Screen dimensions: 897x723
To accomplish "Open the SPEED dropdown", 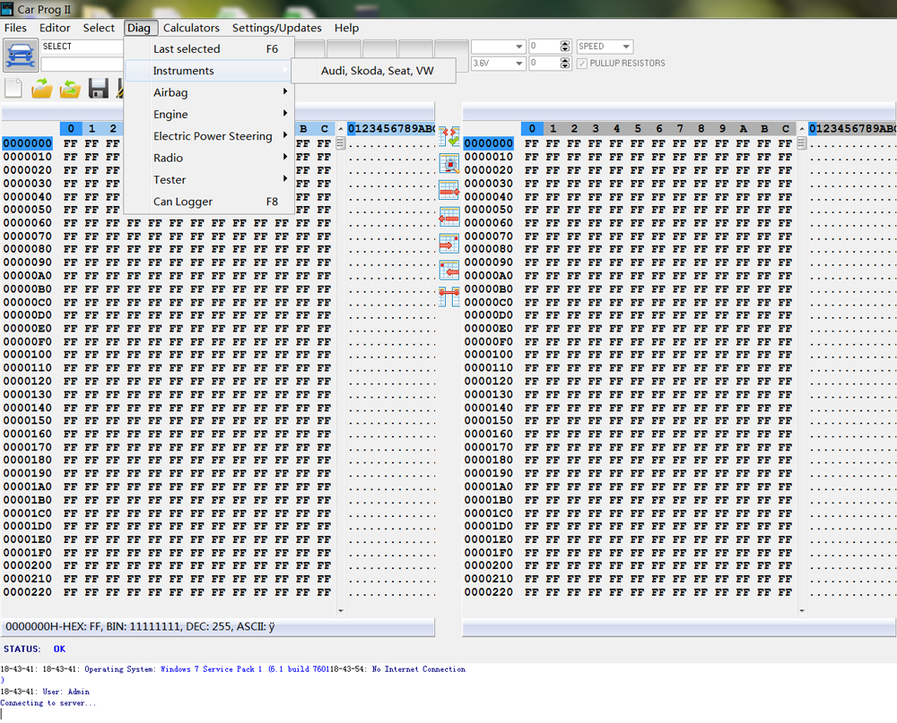I will click(605, 47).
